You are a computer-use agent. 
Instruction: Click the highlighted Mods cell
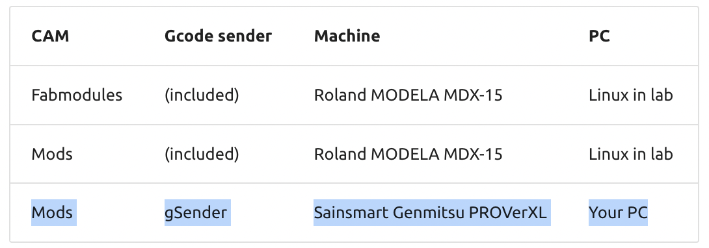54,212
